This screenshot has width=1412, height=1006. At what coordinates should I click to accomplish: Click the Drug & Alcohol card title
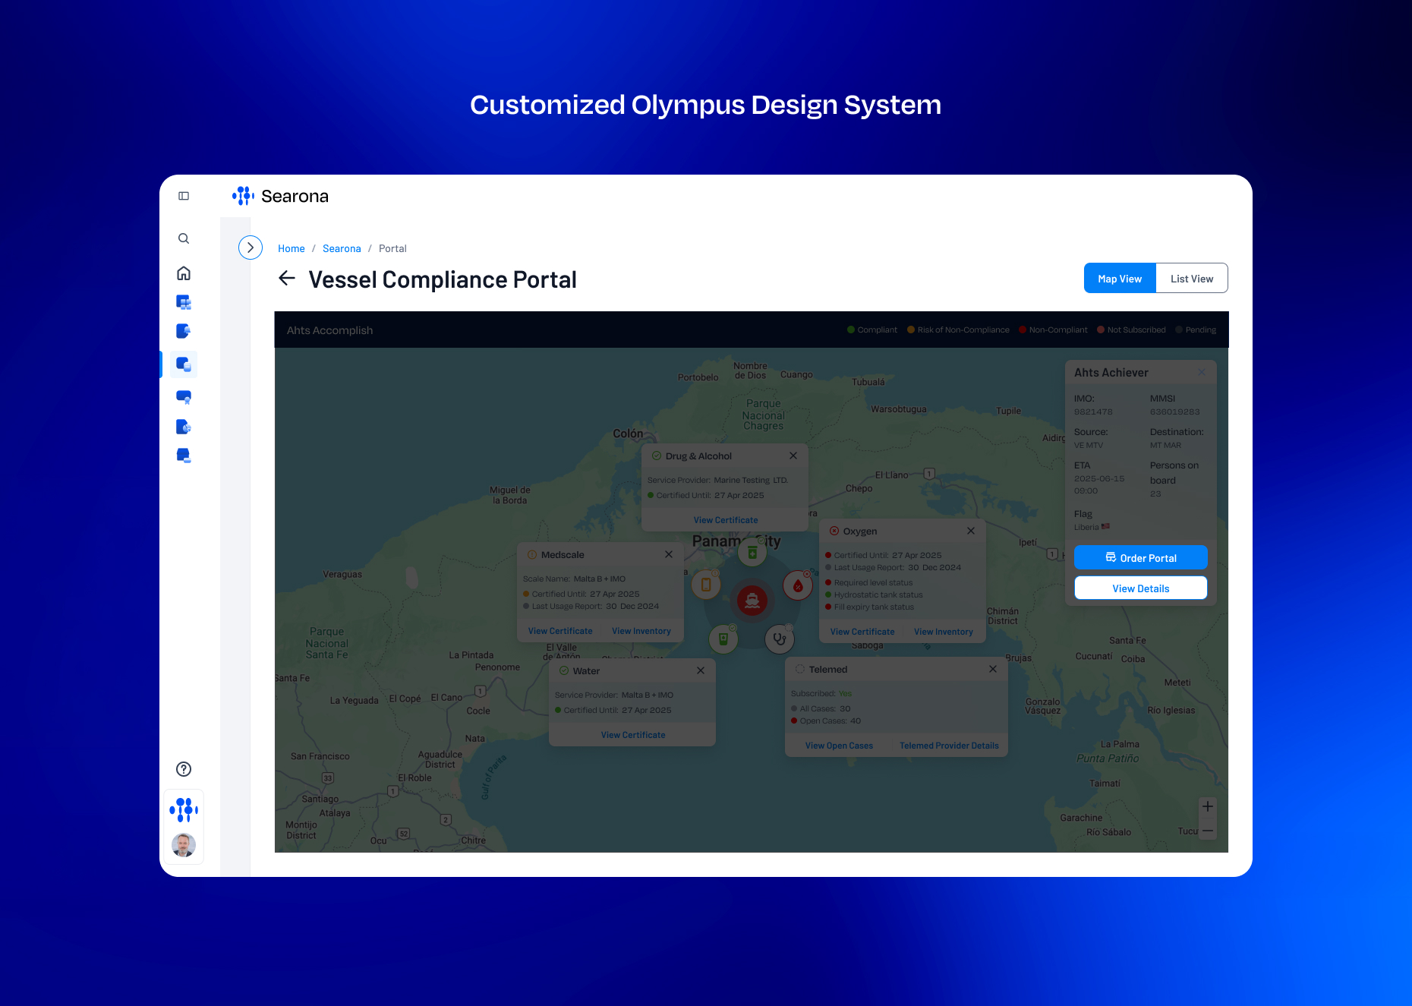698,456
